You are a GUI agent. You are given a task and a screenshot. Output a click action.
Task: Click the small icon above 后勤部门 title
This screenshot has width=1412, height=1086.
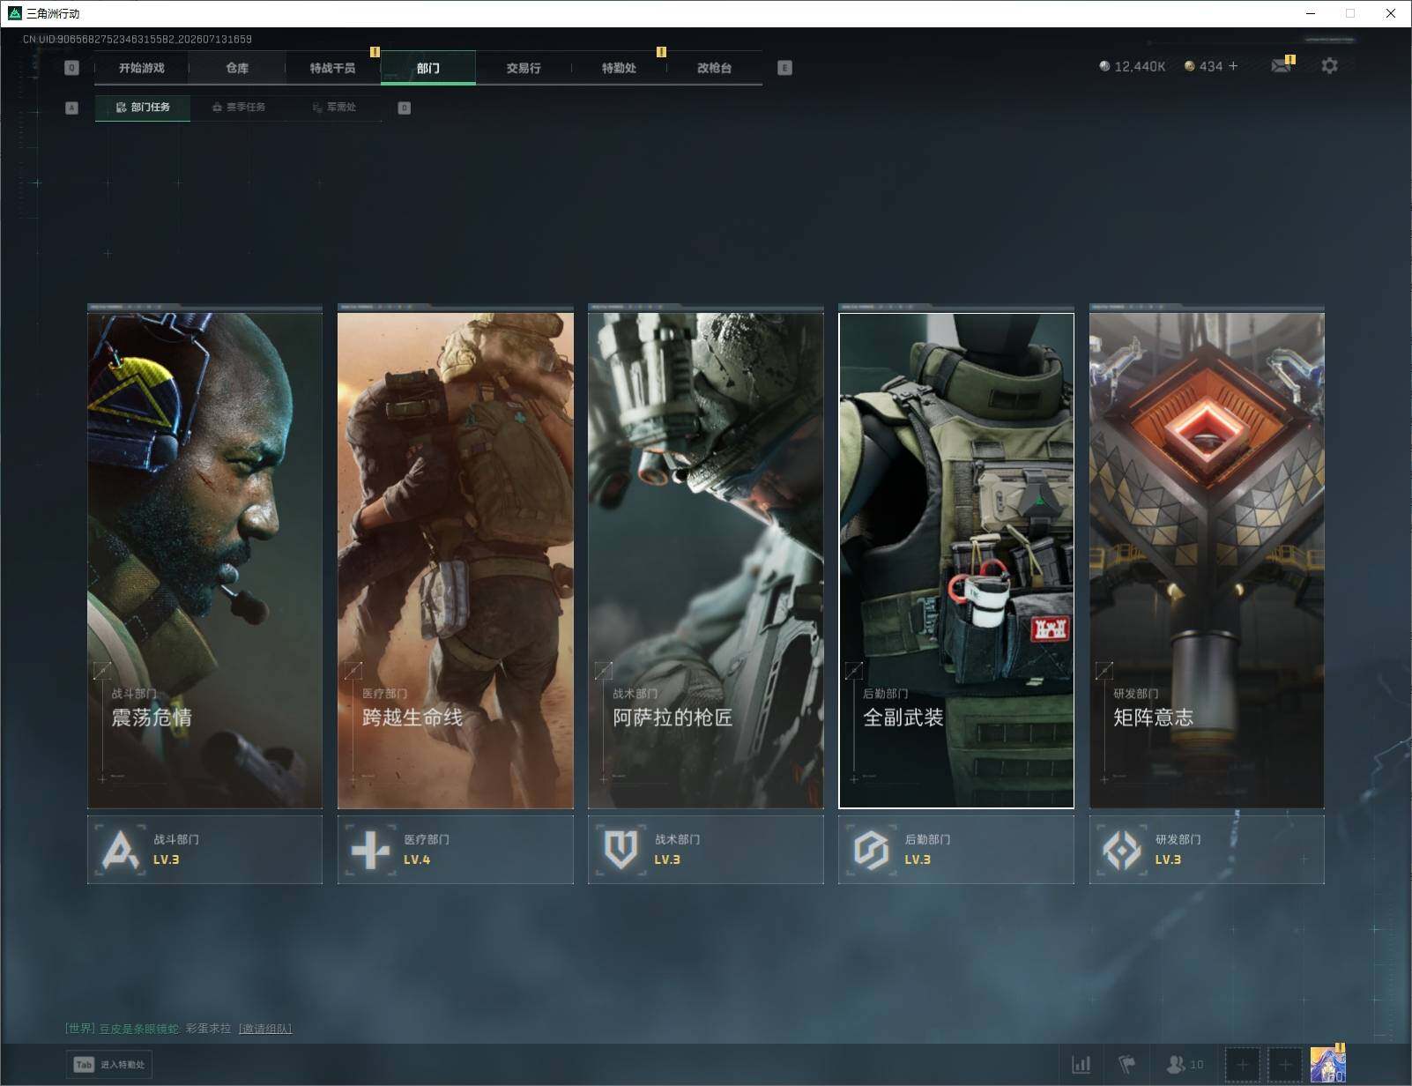click(x=854, y=671)
